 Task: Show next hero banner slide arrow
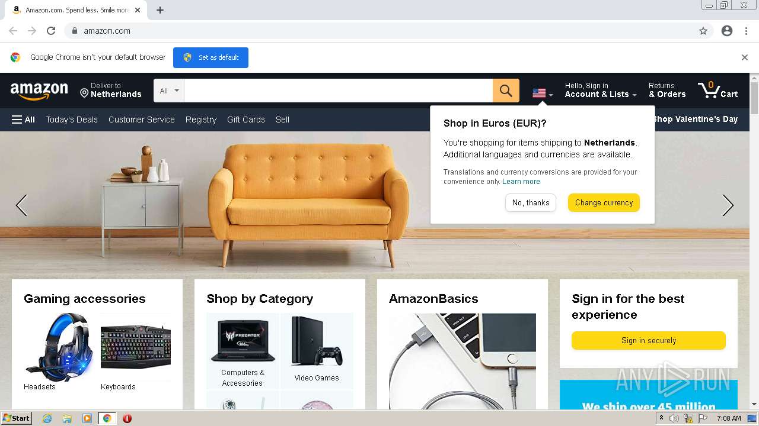point(728,205)
